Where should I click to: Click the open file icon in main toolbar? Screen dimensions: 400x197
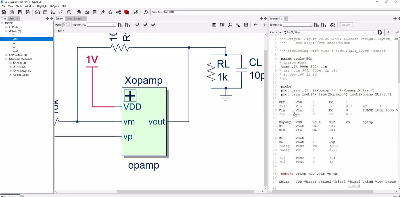[4, 12]
